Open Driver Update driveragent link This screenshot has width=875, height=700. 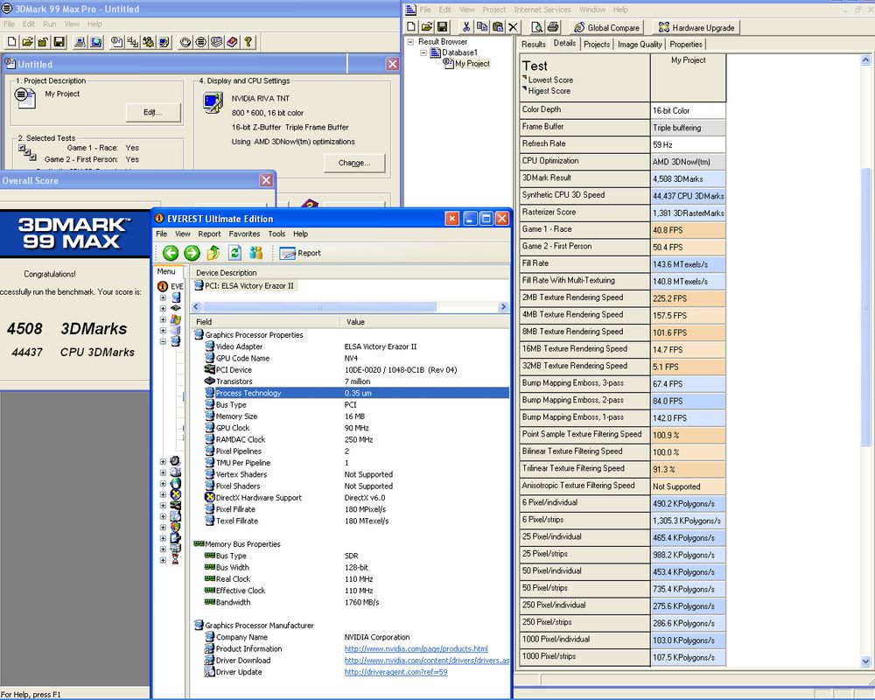pos(395,672)
